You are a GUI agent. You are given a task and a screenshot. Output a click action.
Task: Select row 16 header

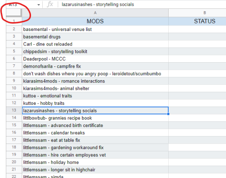tap(14, 133)
